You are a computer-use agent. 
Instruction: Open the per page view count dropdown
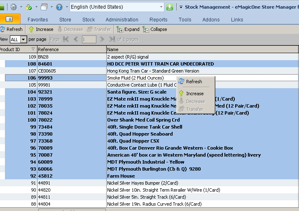[x=23, y=40]
